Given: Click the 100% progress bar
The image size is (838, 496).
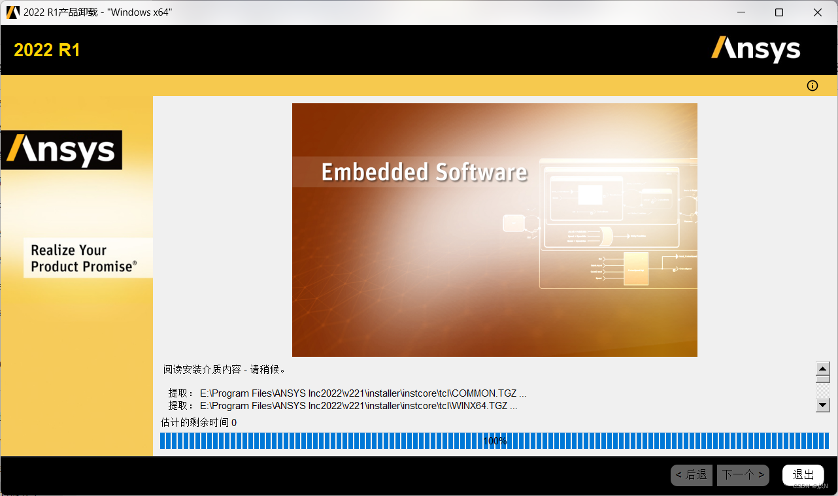Looking at the screenshot, I should point(494,440).
